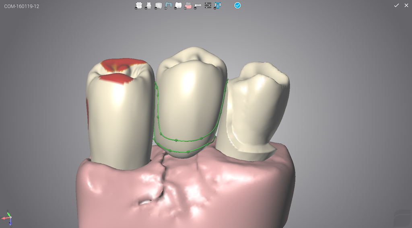Toggle the transparent crown shell icon

click(x=158, y=6)
